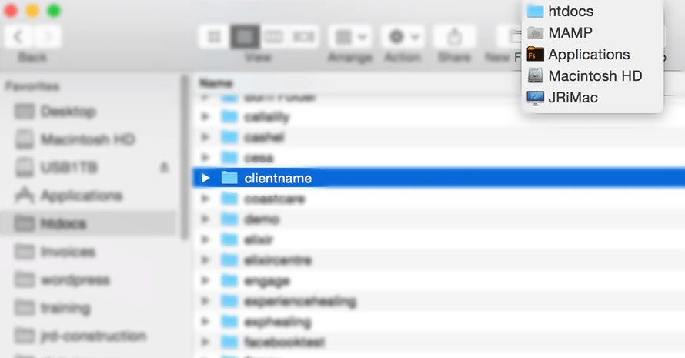
Task: Select the experiencehealing folder name
Action: click(300, 302)
